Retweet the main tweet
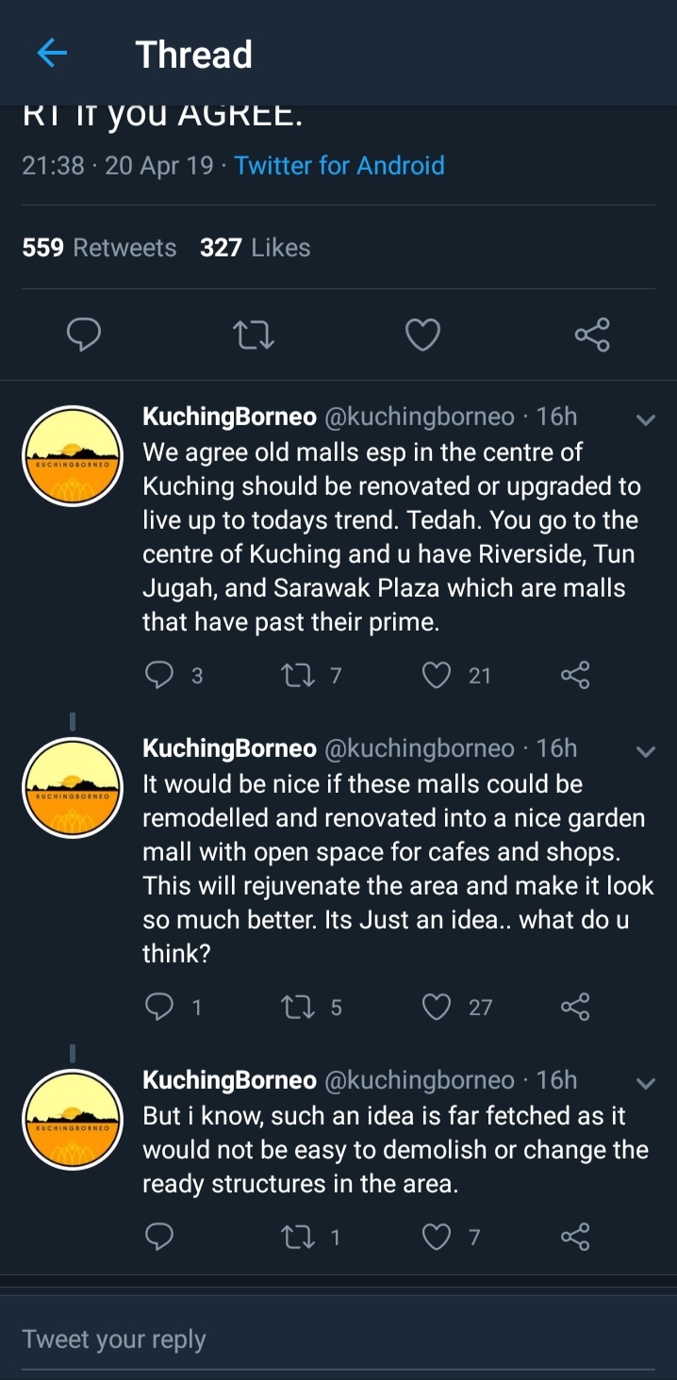The image size is (677, 1380). [253, 334]
